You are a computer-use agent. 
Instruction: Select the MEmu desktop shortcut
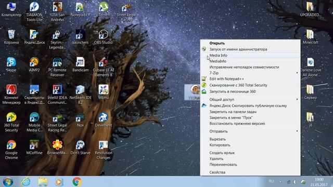coord(103,92)
